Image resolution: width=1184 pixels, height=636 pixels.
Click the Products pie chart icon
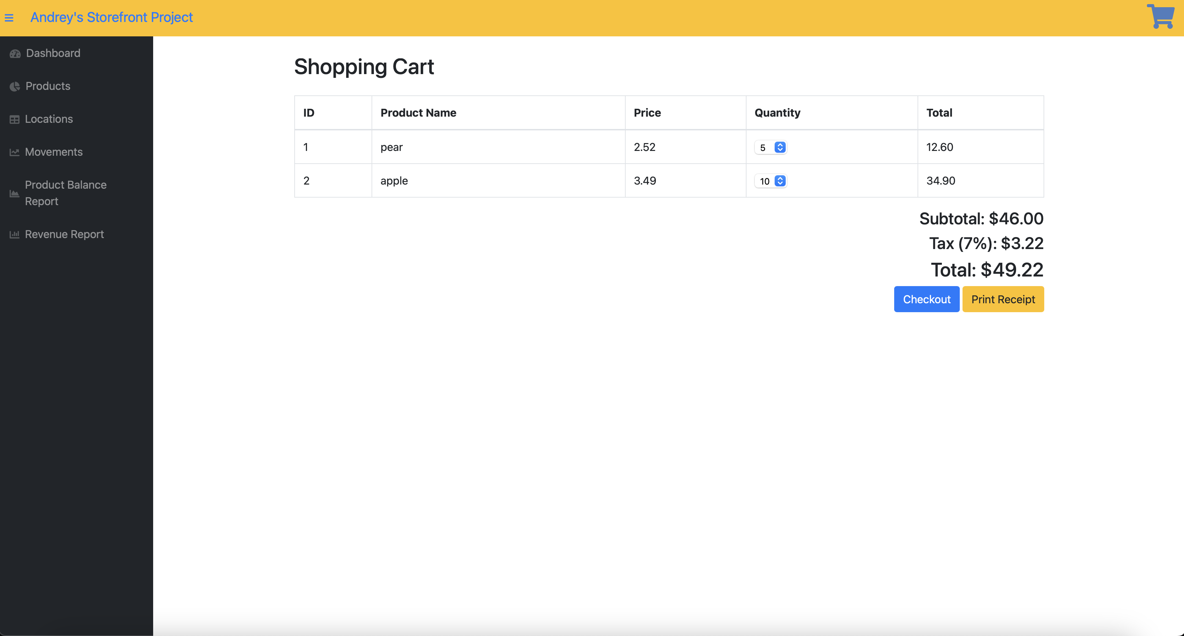click(15, 86)
